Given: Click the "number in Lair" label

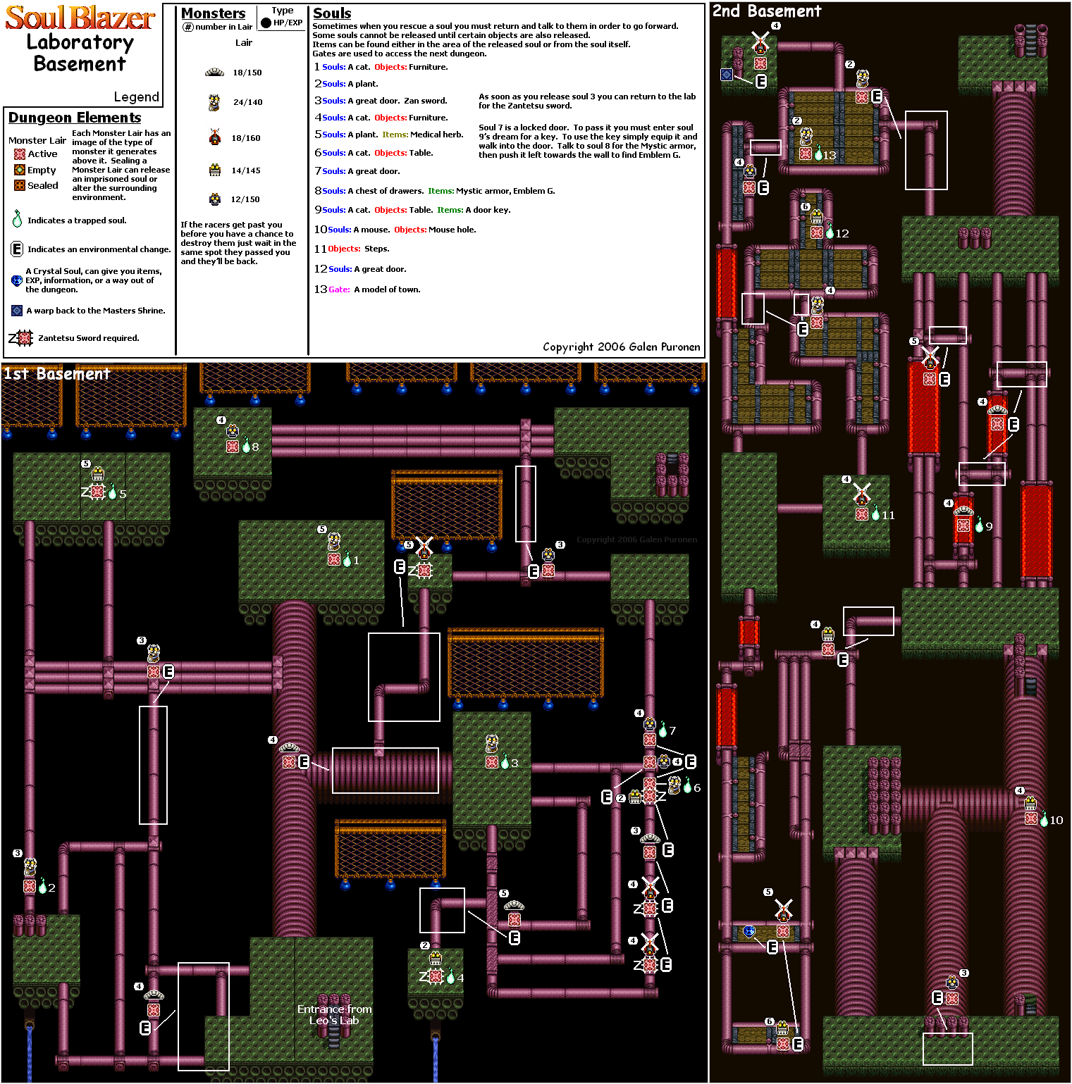Looking at the screenshot, I should [224, 27].
